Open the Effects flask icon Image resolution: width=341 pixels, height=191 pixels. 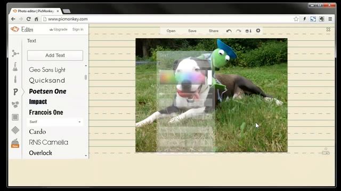tap(15, 67)
